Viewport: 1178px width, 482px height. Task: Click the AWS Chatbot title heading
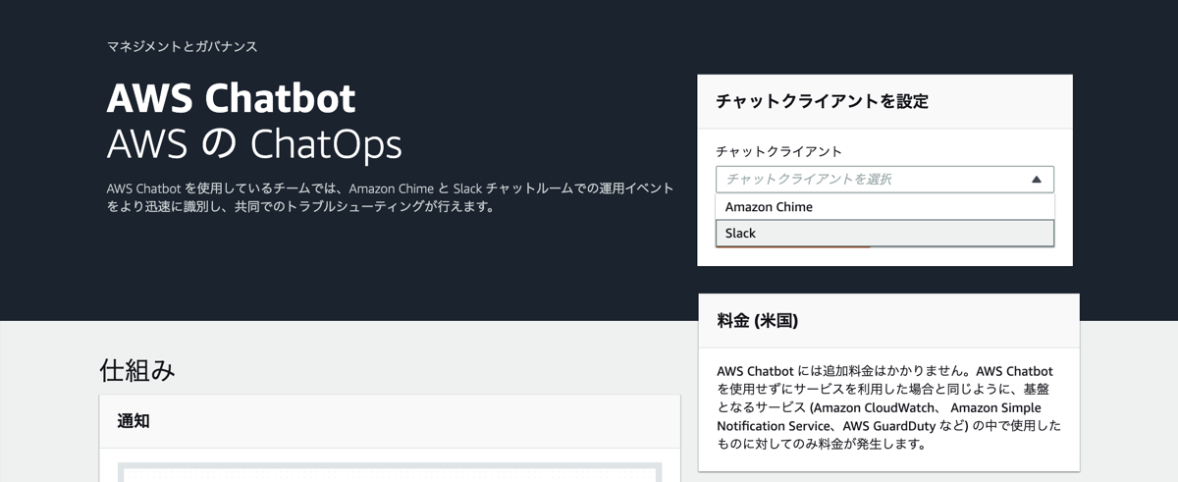coord(232,99)
